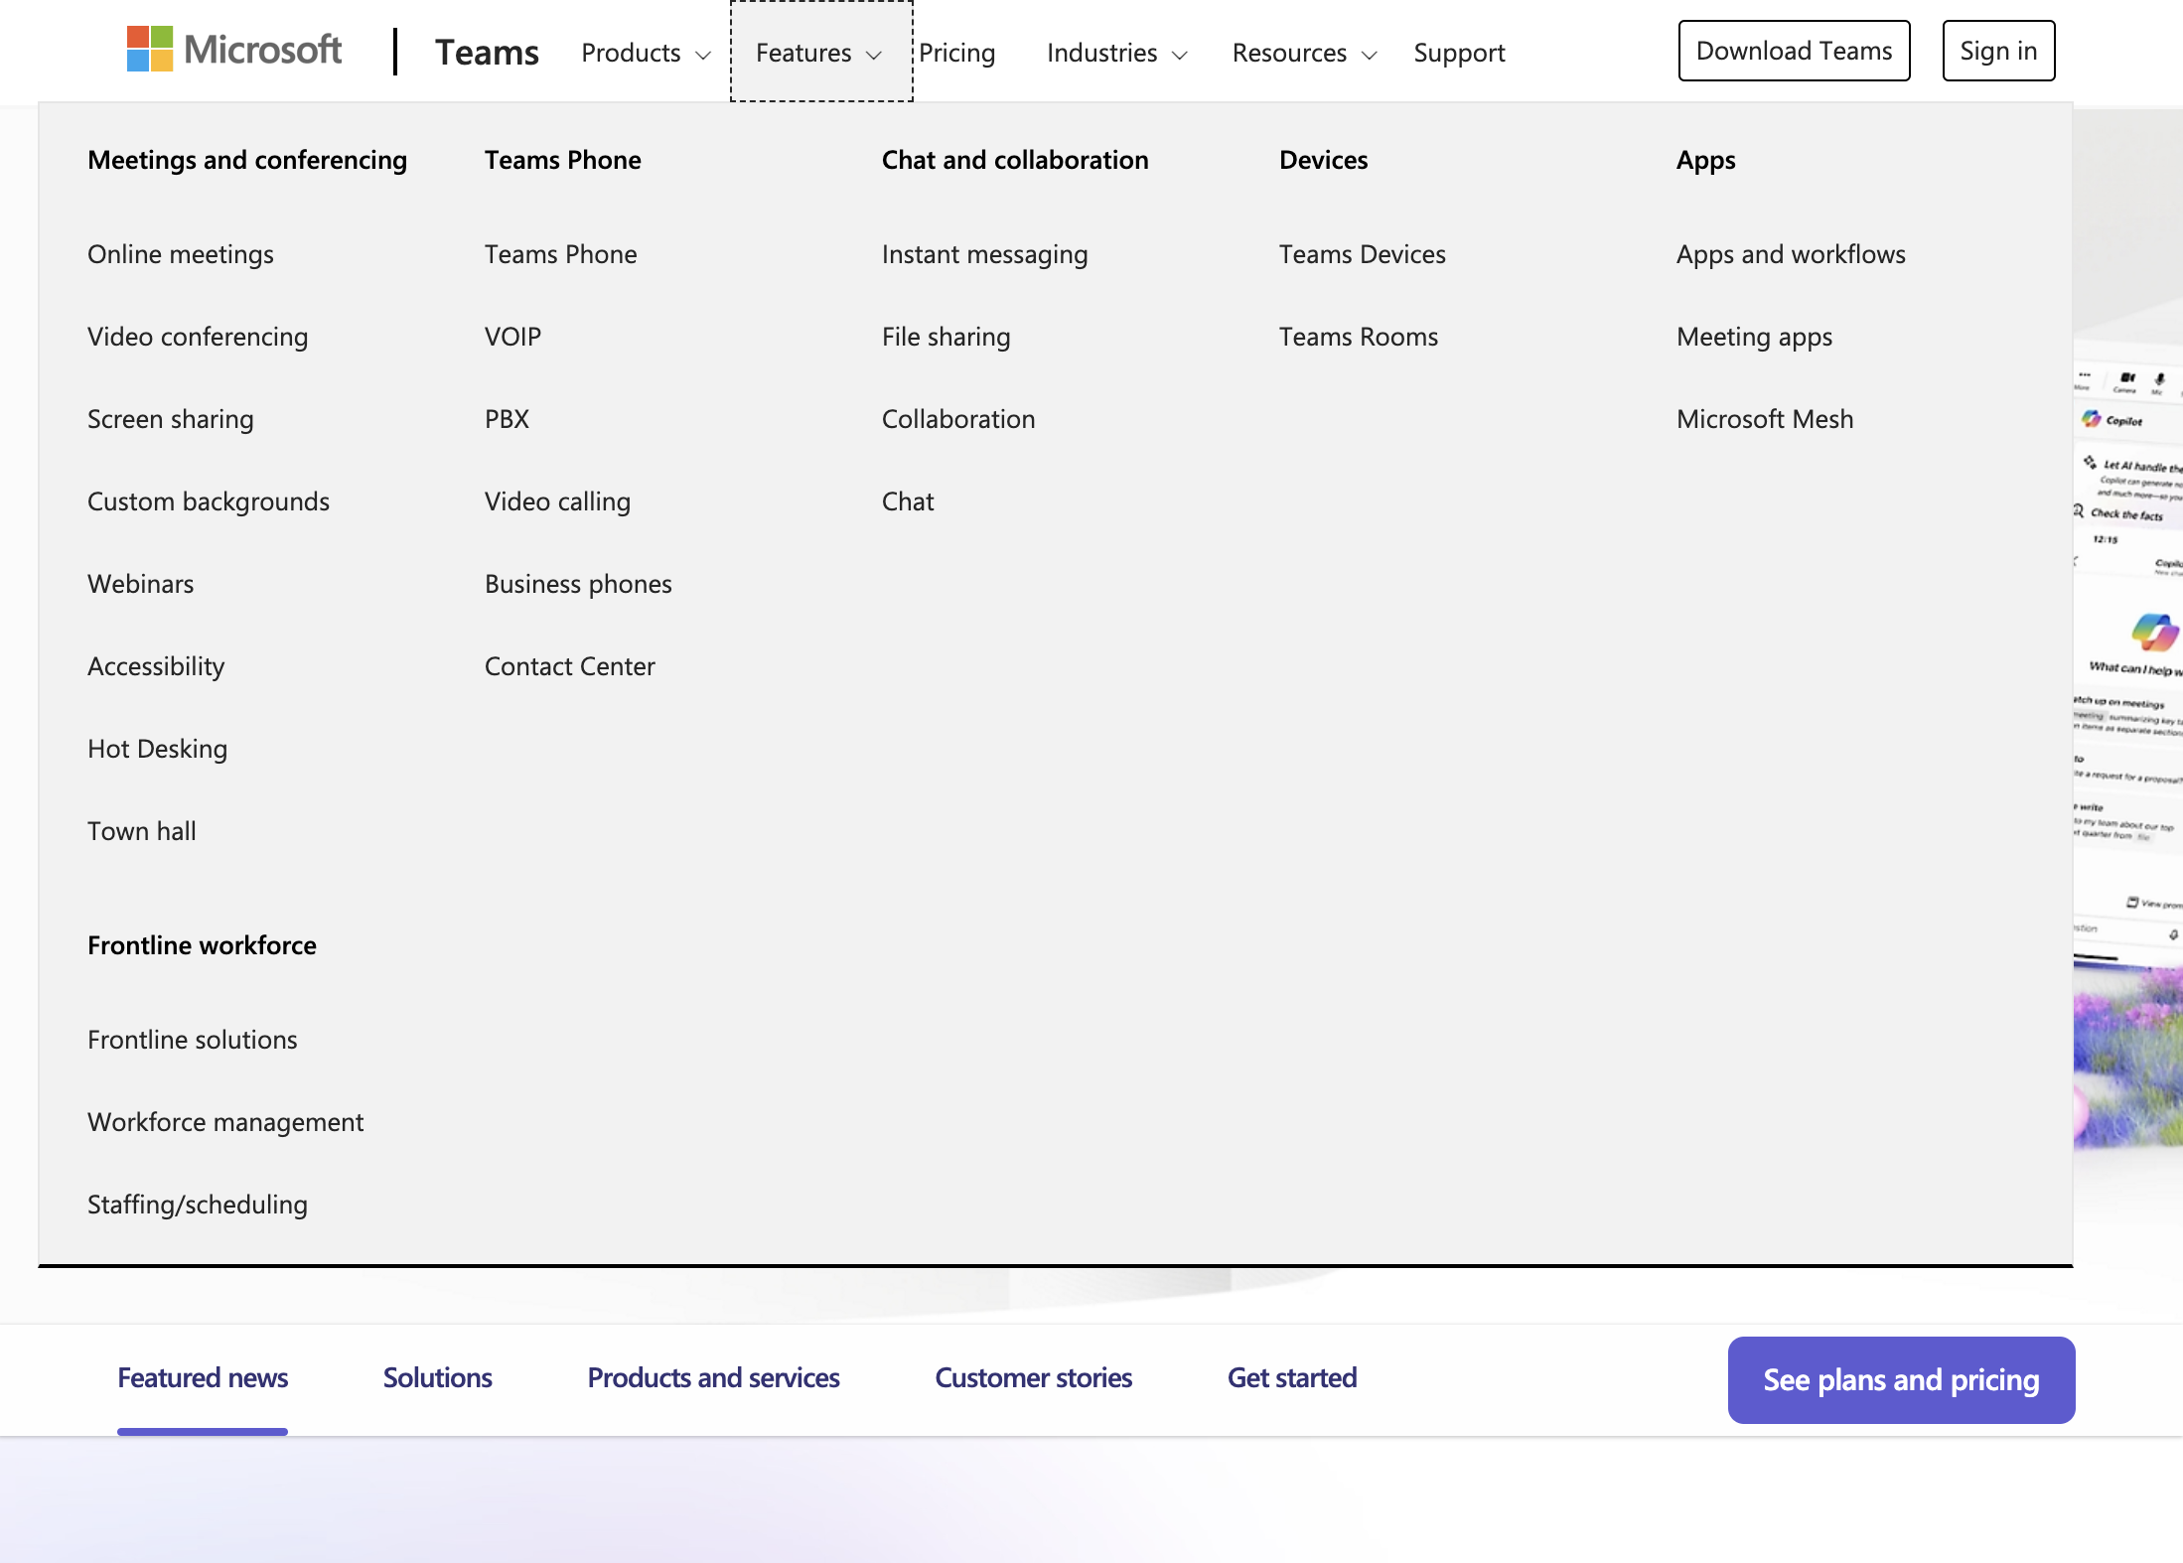The height and width of the screenshot is (1563, 2183).
Task: Select See plans and pricing
Action: pyautogui.click(x=1900, y=1379)
